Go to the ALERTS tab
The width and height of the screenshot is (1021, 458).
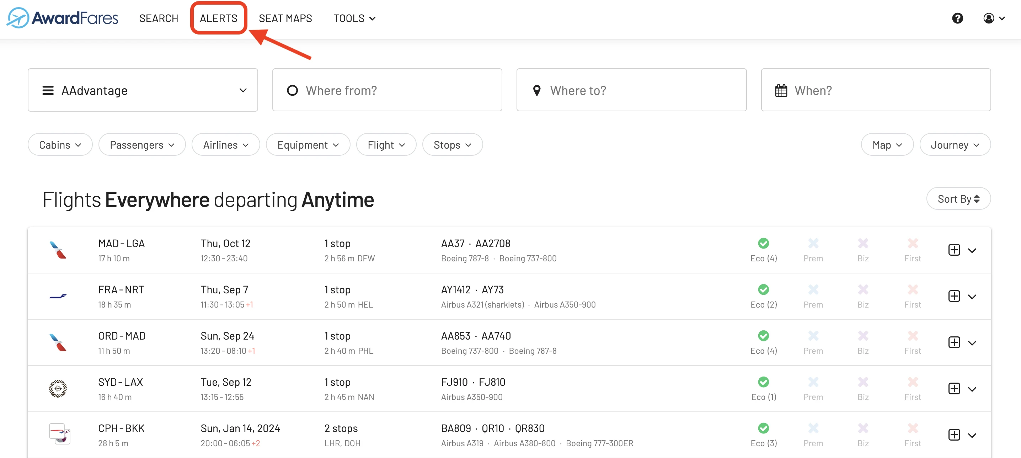218,18
